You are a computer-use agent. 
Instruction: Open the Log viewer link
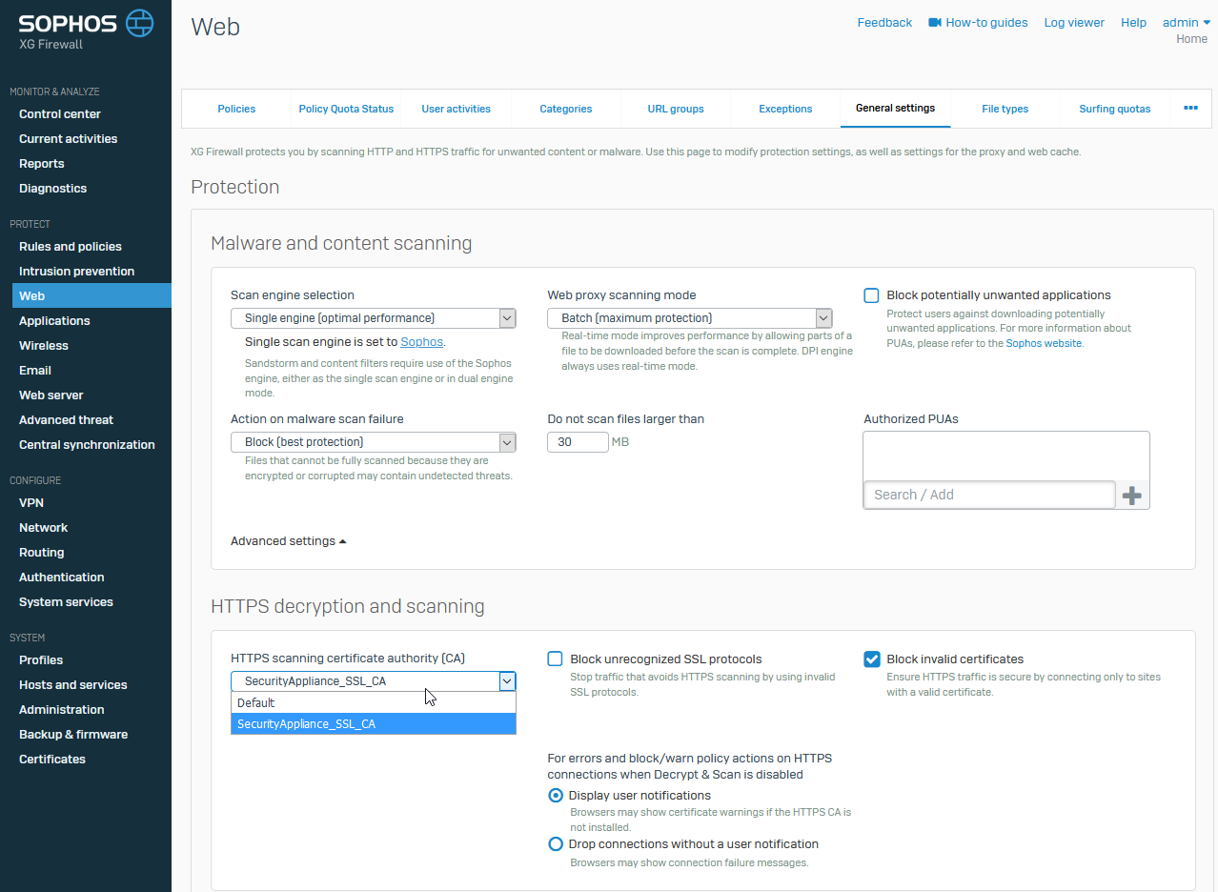point(1074,23)
